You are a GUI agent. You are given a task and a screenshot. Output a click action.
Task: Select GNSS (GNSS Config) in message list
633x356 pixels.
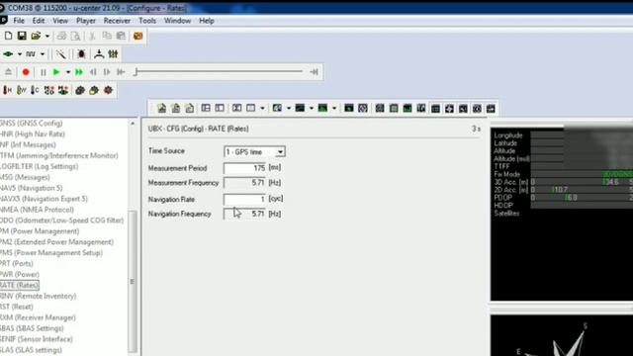tap(32, 123)
